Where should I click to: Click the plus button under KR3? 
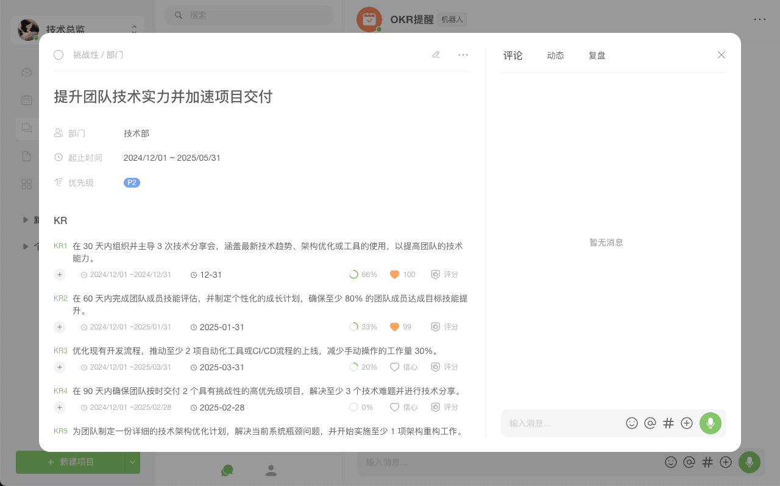tap(60, 367)
